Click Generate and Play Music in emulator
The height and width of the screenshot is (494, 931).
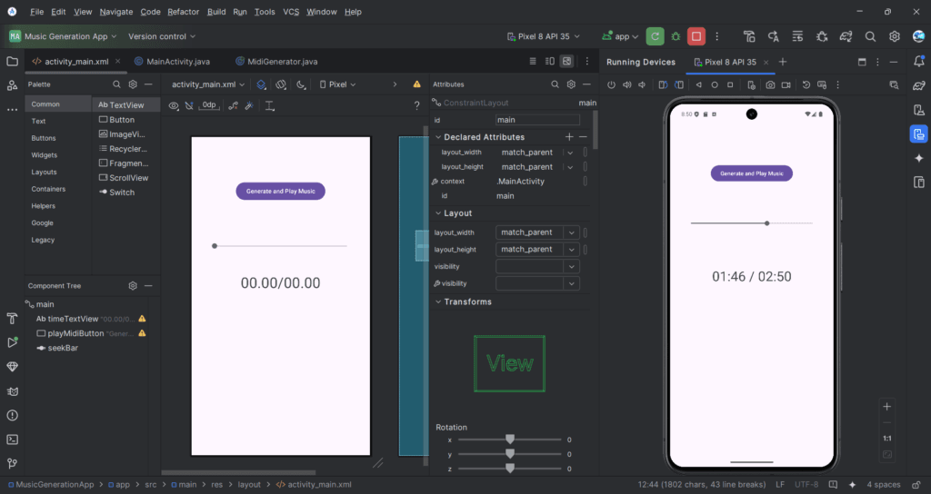(x=751, y=173)
